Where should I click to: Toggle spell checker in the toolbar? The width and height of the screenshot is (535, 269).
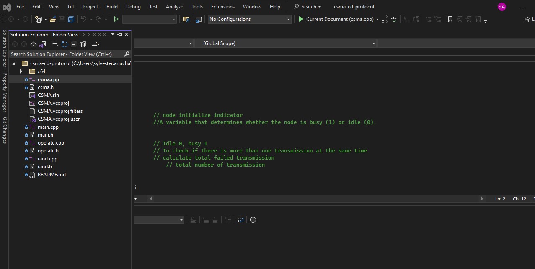(x=394, y=19)
